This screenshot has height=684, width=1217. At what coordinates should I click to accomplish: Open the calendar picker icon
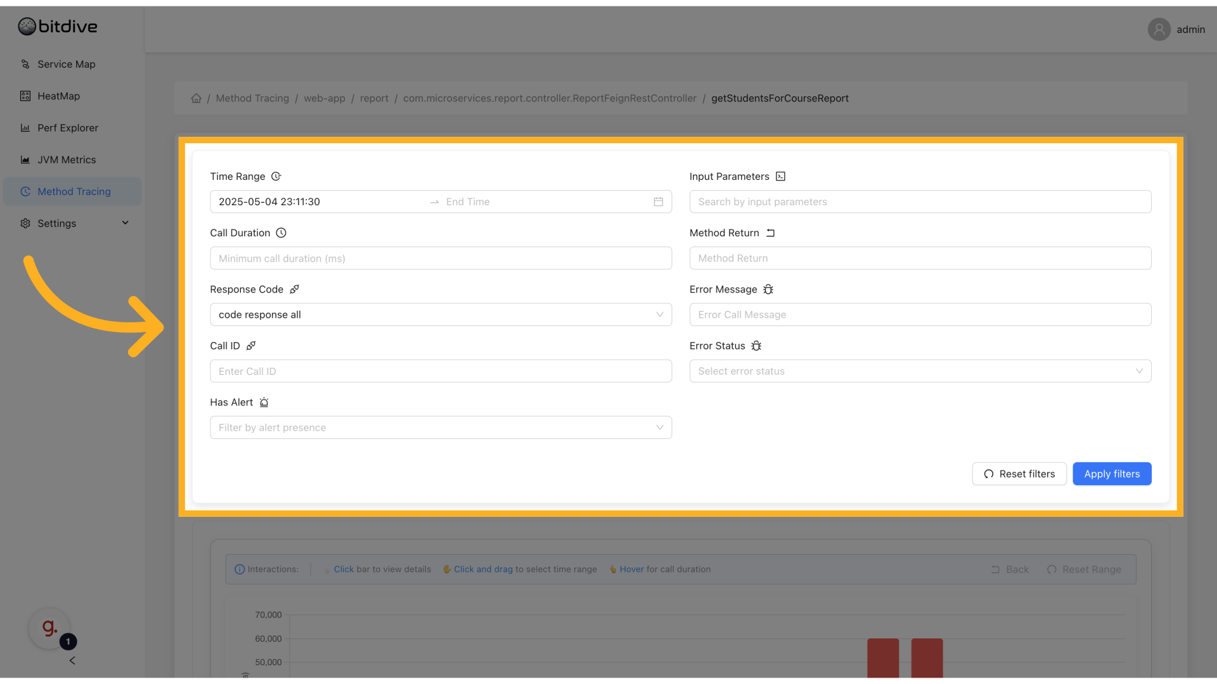coord(659,201)
